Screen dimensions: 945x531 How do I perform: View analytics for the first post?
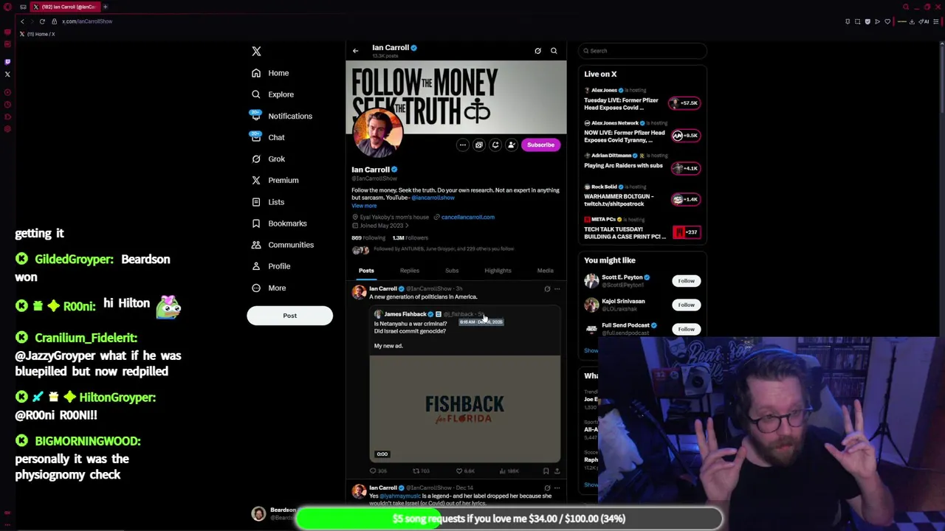[x=509, y=471]
